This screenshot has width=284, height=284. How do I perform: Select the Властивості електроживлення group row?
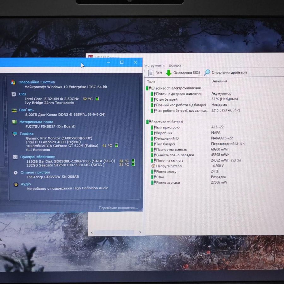click(173, 88)
